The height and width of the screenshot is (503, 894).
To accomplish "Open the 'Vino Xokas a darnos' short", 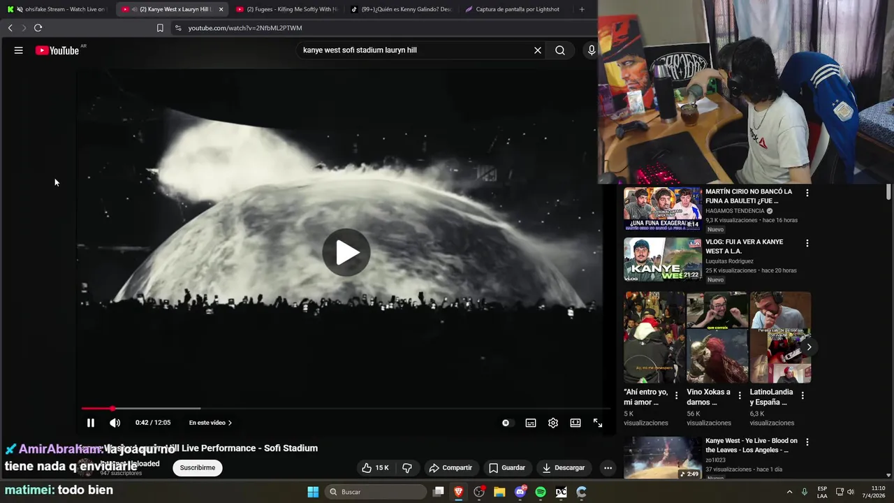I will pyautogui.click(x=717, y=337).
